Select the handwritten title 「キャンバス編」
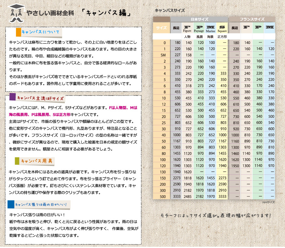The image size is (285, 248). click(106, 13)
